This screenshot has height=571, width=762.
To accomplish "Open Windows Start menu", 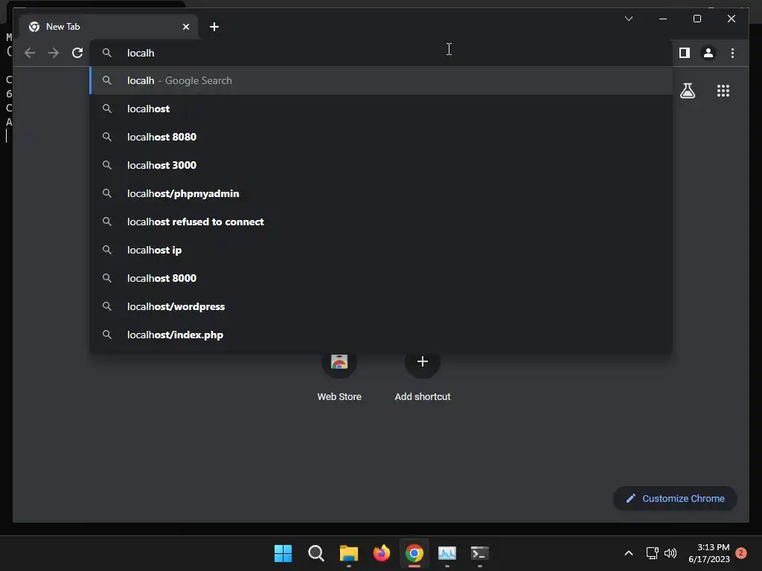I will 283,553.
